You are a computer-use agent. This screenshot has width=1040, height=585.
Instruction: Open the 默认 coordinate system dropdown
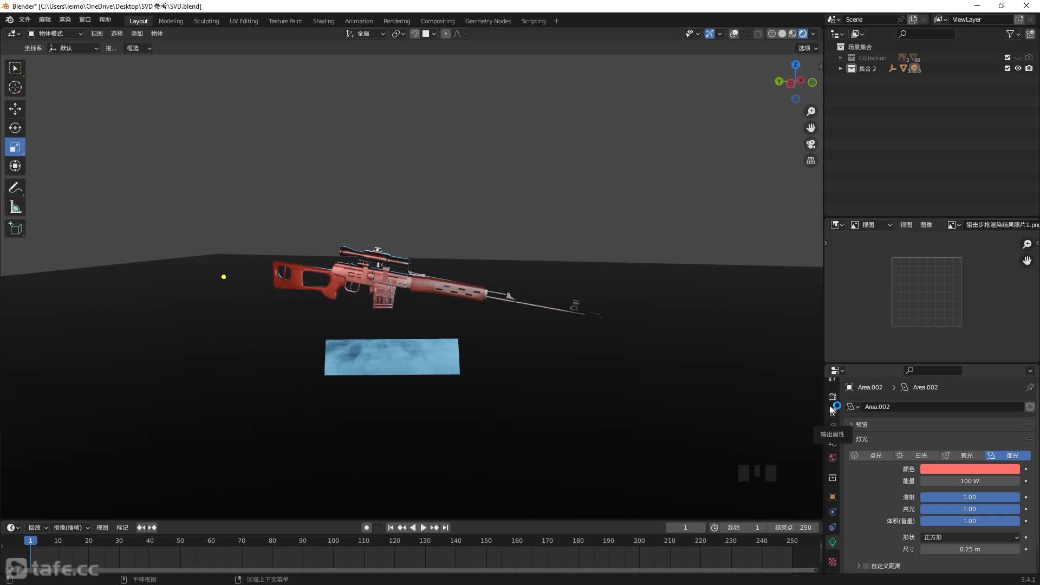[74, 48]
